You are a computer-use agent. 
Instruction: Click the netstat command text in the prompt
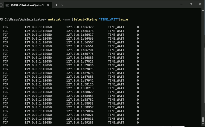[54, 19]
